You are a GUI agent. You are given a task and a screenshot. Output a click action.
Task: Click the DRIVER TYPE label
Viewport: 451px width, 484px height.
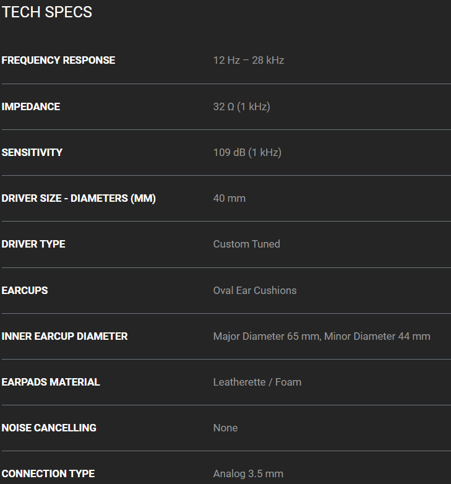tap(33, 244)
